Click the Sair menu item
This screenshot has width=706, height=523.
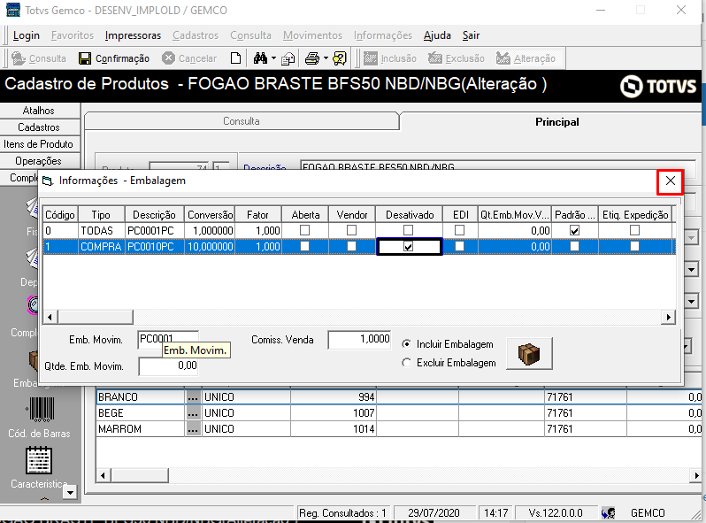[471, 35]
